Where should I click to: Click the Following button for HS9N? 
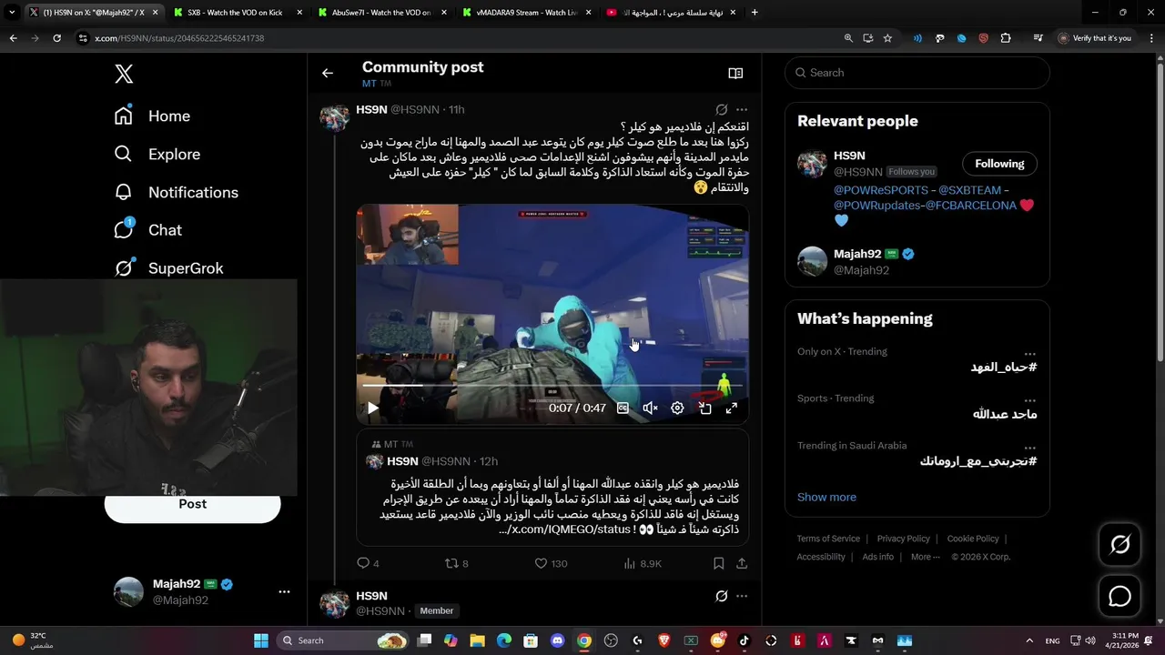pos(999,164)
